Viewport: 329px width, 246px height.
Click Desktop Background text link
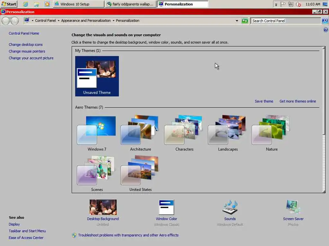tap(103, 219)
